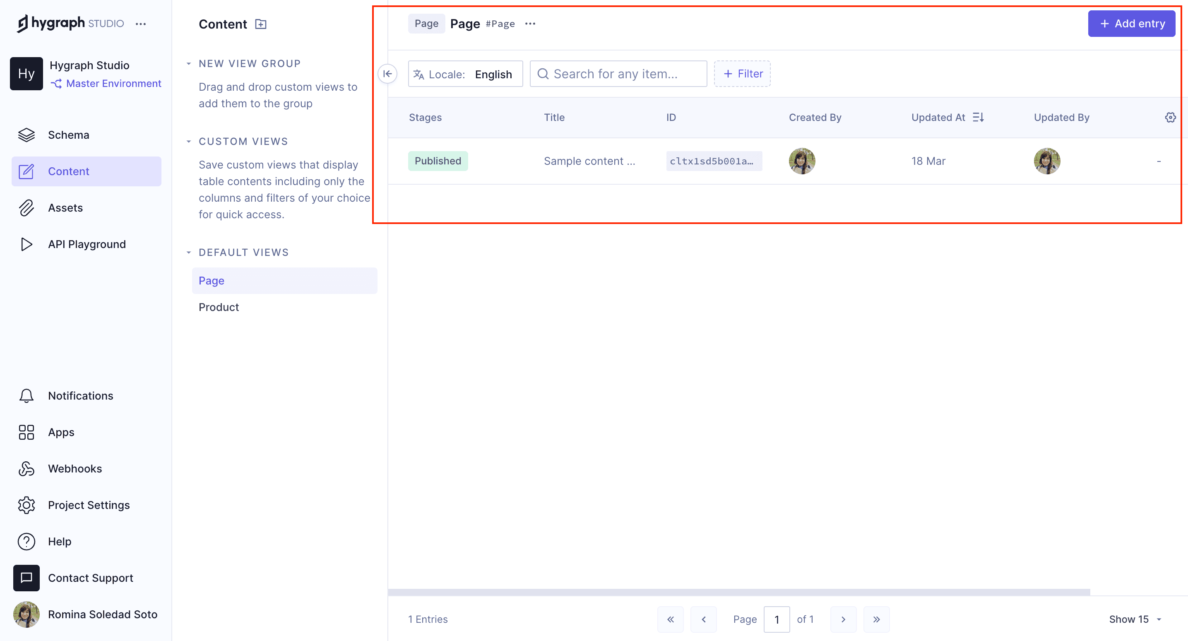Collapse the NEW VIEW GROUP section
1188x641 pixels.
click(189, 64)
